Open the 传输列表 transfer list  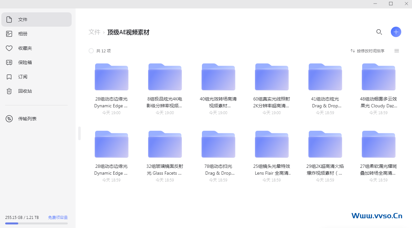[x=27, y=118]
